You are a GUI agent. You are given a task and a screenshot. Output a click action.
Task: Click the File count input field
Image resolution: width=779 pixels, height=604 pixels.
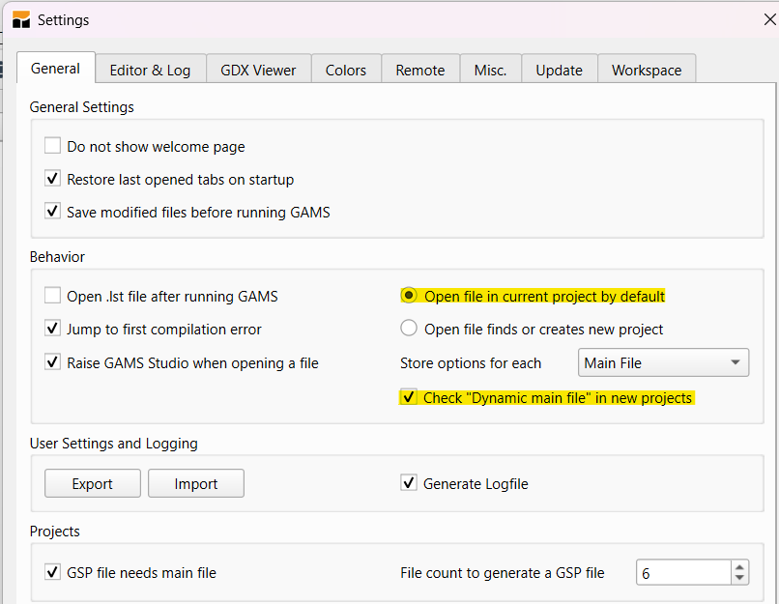point(682,573)
